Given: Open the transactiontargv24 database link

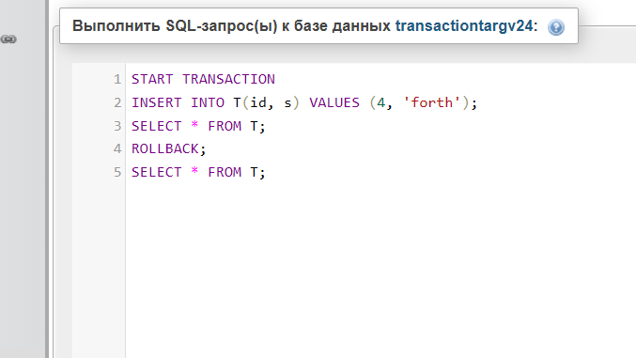Looking at the screenshot, I should coord(464,26).
